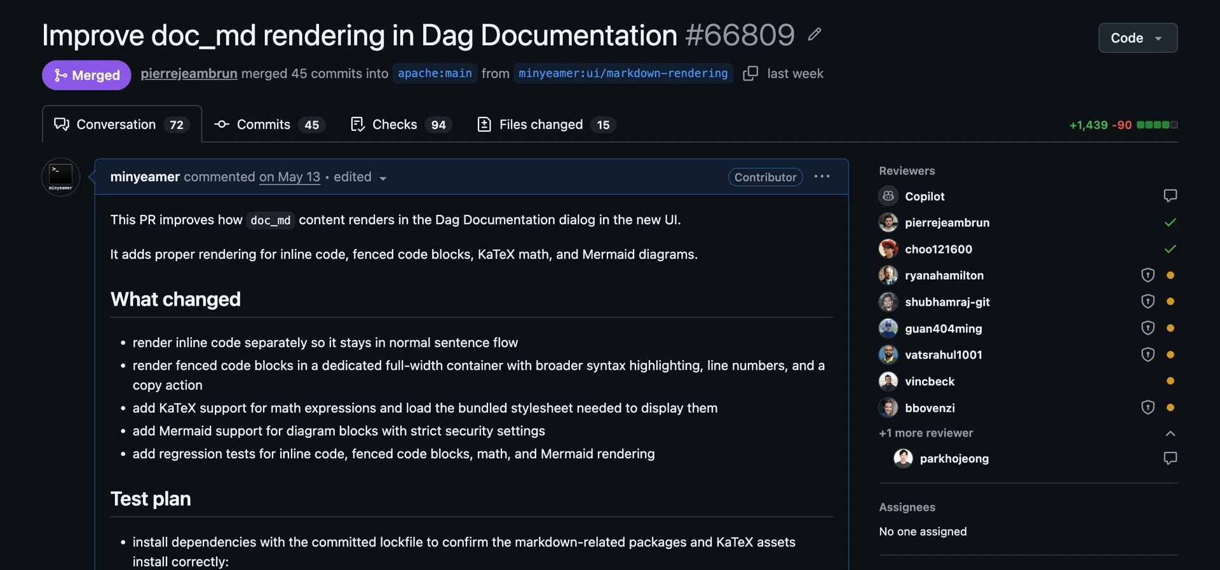Image resolution: width=1220 pixels, height=570 pixels.
Task: Click vincbeck's pending review dot
Action: (1170, 381)
